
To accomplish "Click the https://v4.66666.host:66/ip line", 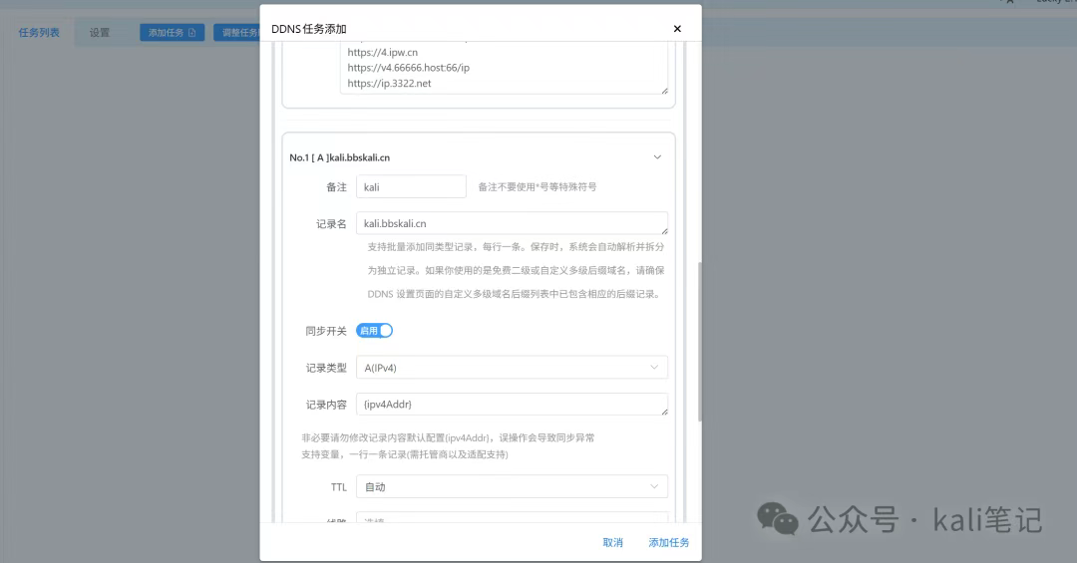I will [409, 68].
